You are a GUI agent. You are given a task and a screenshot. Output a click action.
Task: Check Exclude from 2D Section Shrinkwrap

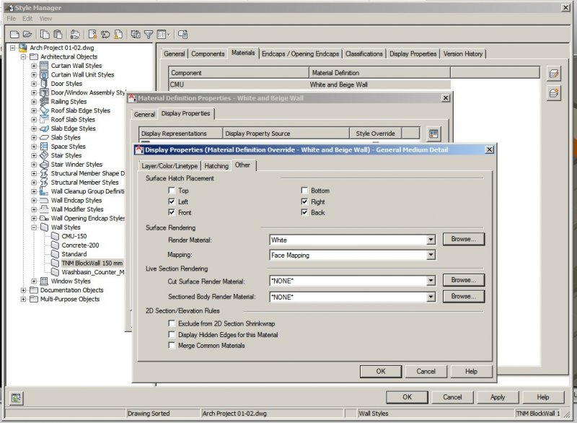point(172,324)
